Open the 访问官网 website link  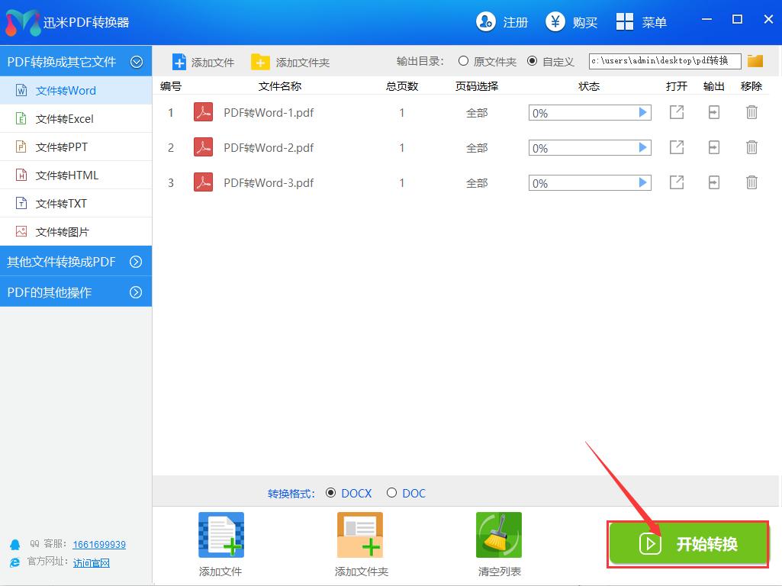coord(92,563)
